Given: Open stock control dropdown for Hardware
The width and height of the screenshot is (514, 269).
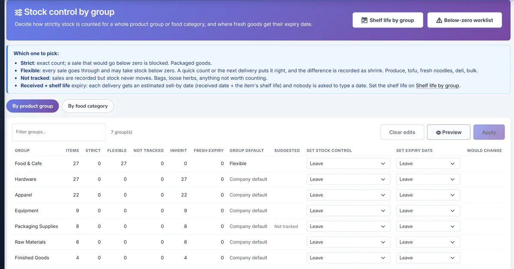Looking at the screenshot, I should [x=348, y=179].
